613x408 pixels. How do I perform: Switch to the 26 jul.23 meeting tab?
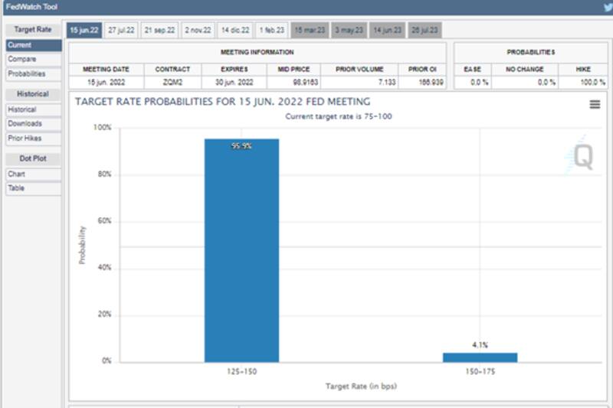(425, 30)
